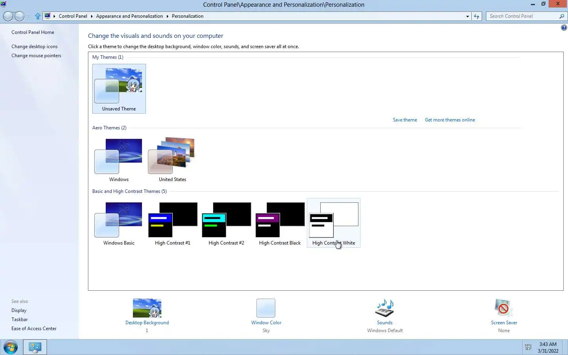Image resolution: width=568 pixels, height=355 pixels.
Task: Click Appearance and Personalization breadcrumb
Action: 129,16
